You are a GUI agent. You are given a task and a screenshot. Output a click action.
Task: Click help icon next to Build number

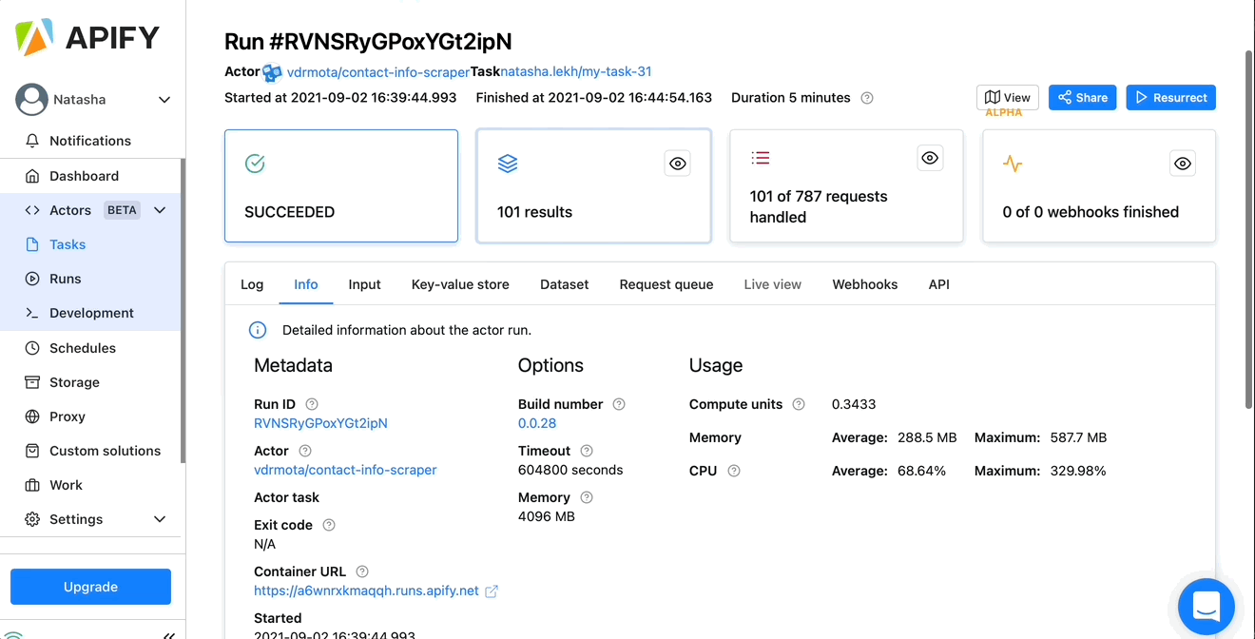coord(619,404)
